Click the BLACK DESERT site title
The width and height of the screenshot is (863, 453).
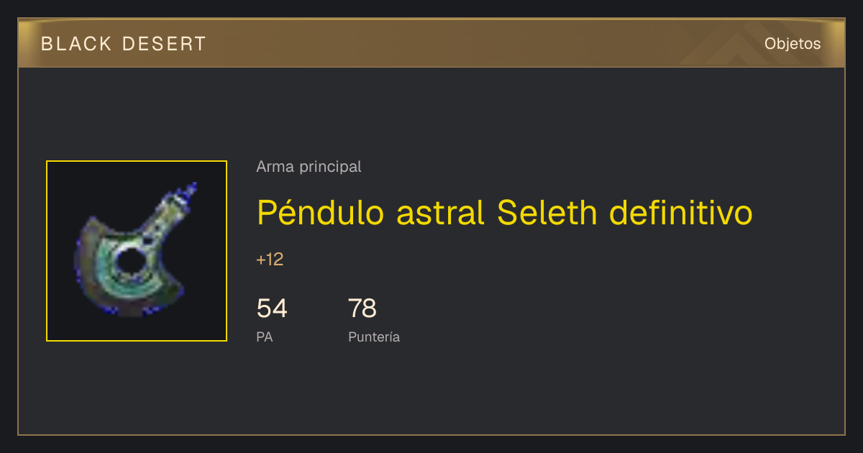[124, 44]
